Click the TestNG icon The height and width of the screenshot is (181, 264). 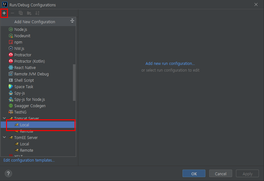(11, 112)
